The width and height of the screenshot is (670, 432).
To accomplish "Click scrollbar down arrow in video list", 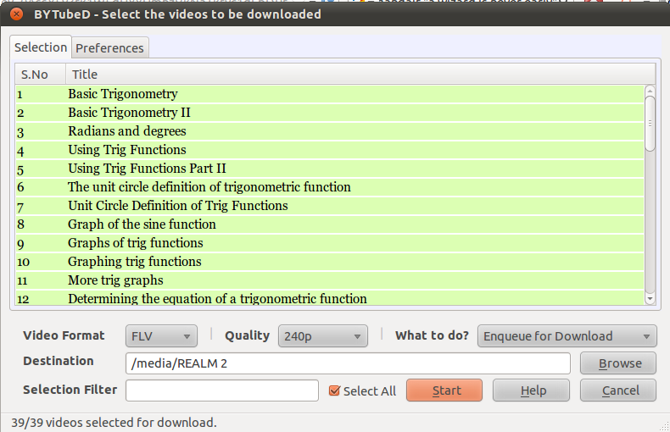I will click(x=650, y=299).
